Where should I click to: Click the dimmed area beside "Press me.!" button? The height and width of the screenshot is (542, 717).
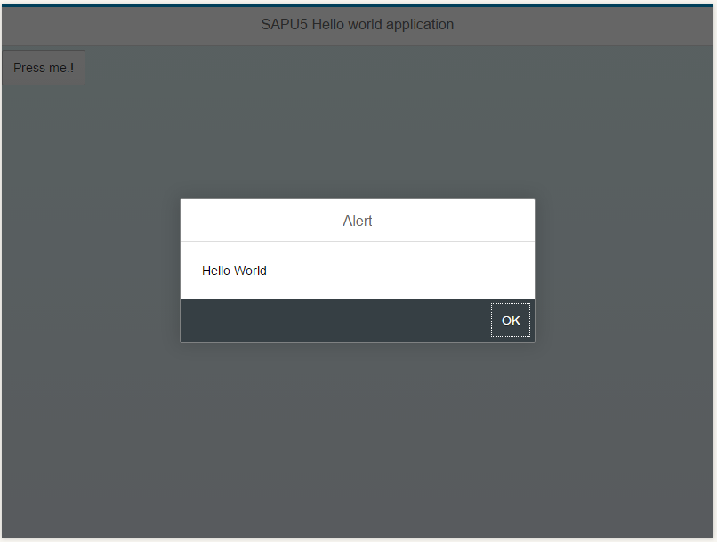(222, 68)
